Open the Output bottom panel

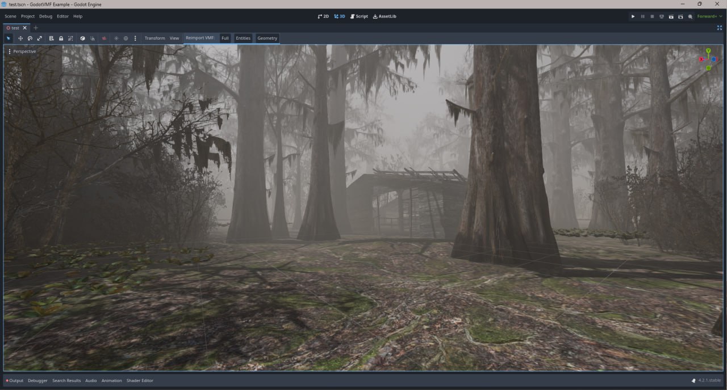[x=15, y=380]
